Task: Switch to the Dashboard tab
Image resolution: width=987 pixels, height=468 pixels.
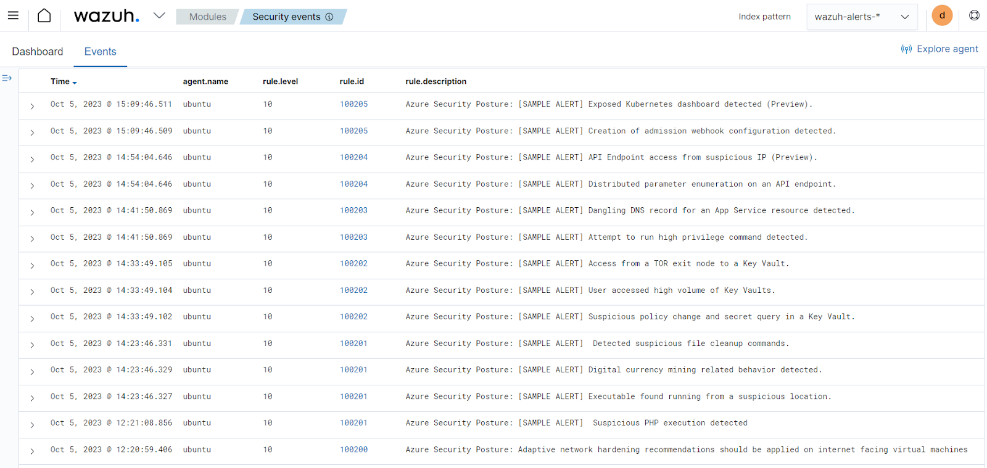Action: click(x=38, y=52)
